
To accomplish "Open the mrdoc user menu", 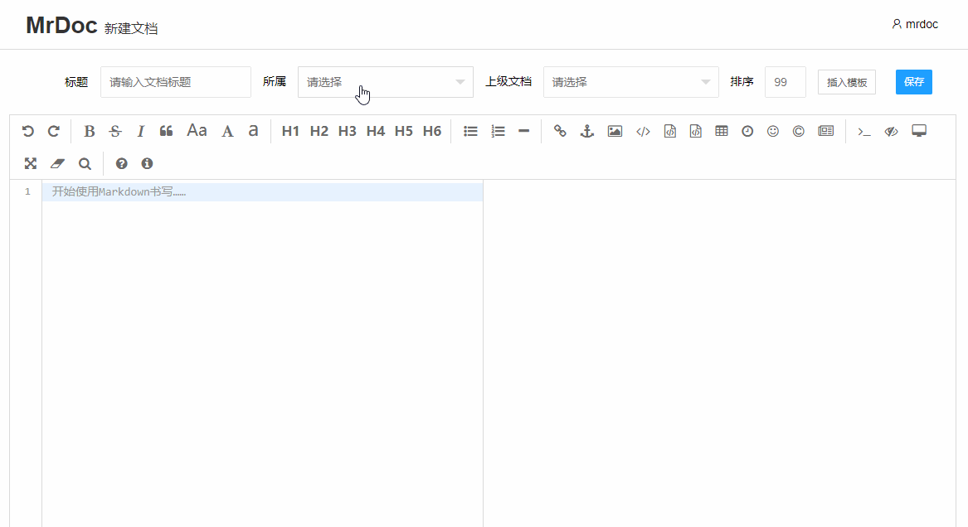I will (915, 24).
